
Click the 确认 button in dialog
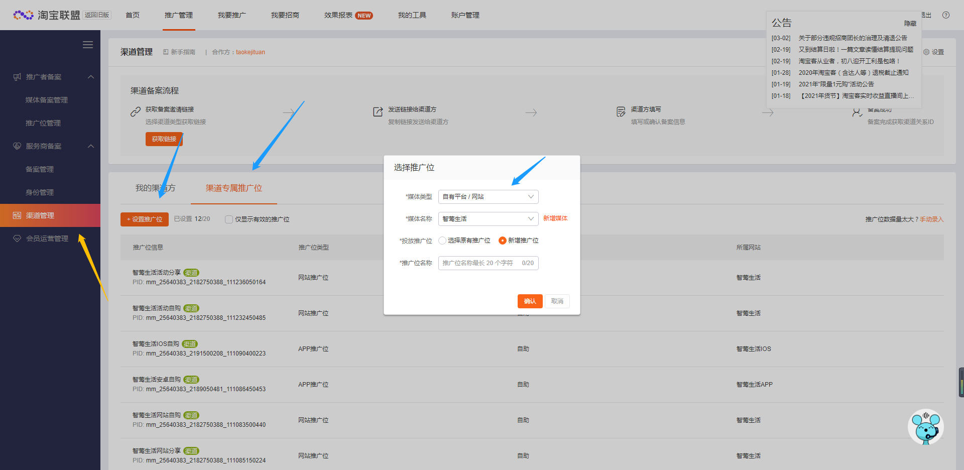[530, 301]
